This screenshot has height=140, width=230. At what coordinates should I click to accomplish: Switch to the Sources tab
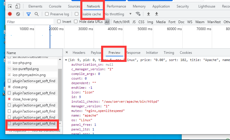(x=74, y=6)
